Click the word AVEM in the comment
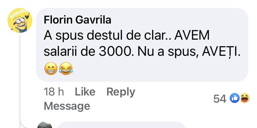 (192, 35)
